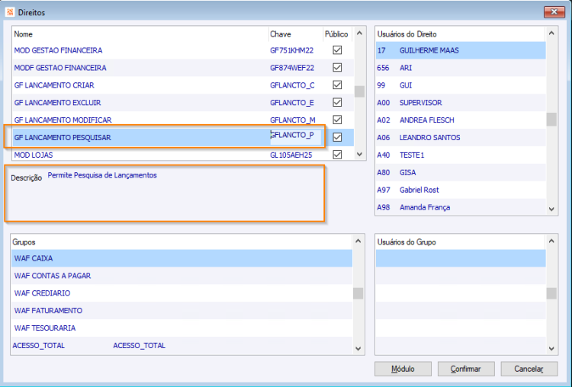
Task: Uncheck Público for MOD GESTAO FINANCEIRA
Action: (x=337, y=50)
